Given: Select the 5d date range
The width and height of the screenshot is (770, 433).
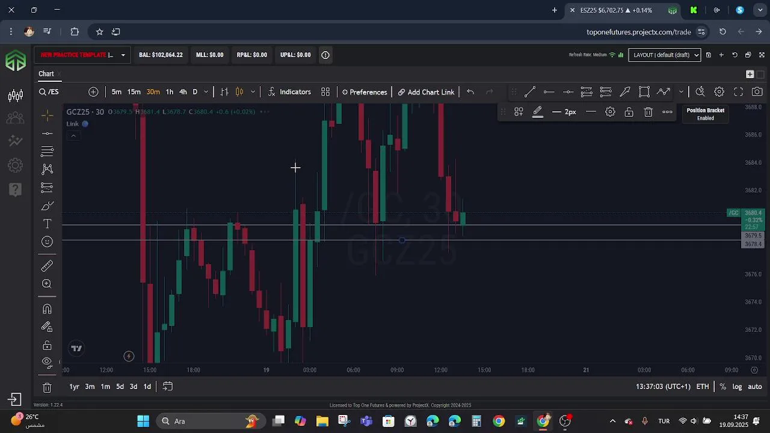Looking at the screenshot, I should pyautogui.click(x=120, y=387).
